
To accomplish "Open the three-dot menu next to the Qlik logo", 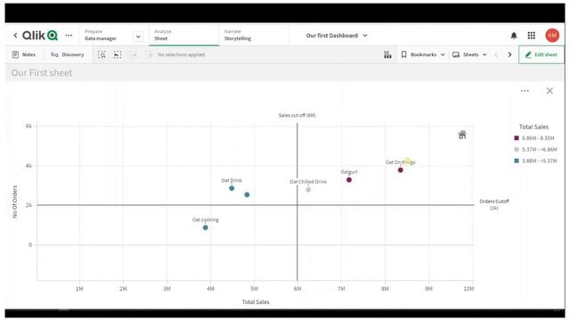I will click(69, 36).
